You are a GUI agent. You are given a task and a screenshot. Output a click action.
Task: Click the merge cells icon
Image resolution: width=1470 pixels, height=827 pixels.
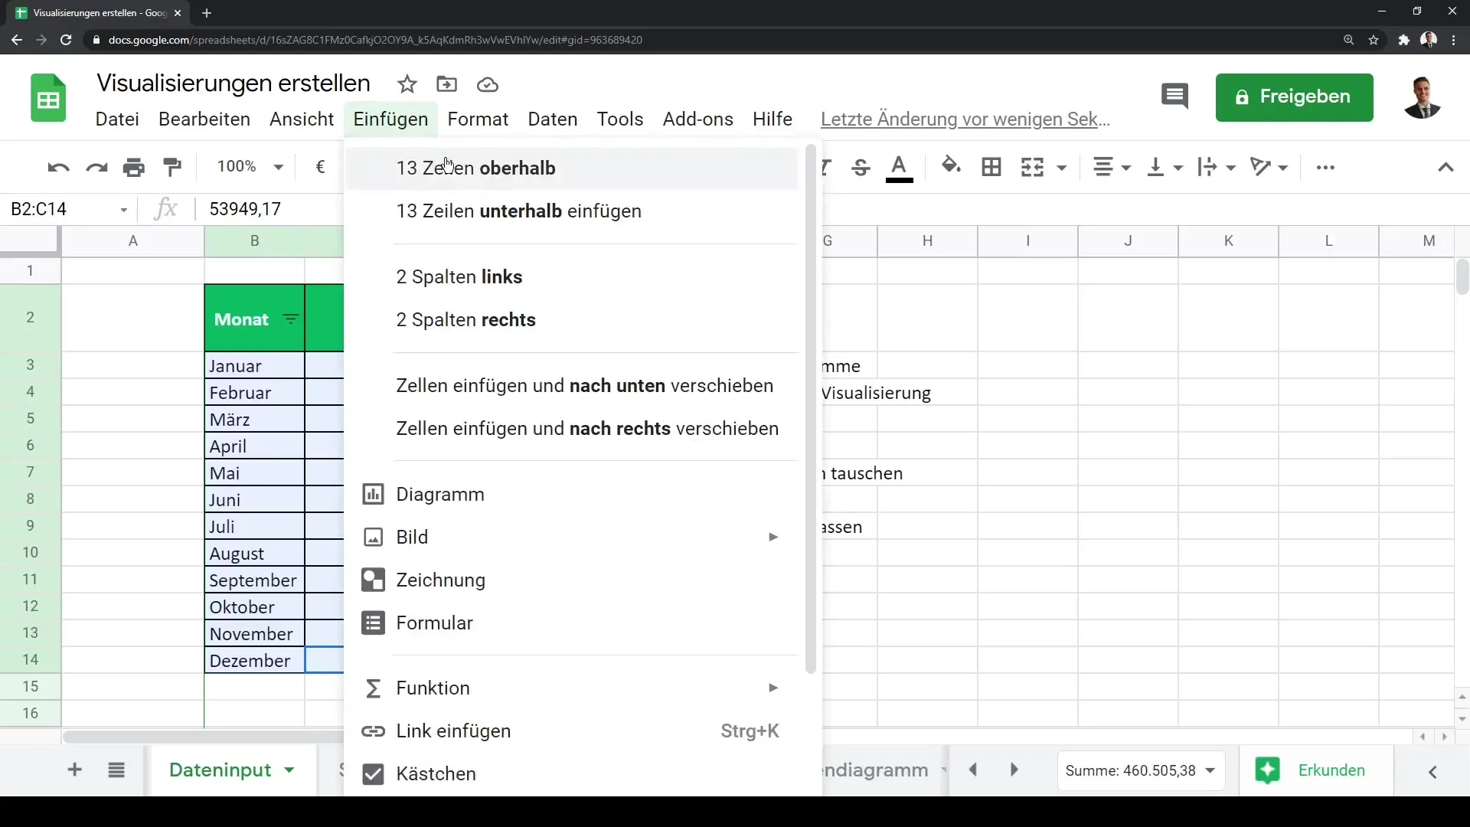point(1032,167)
